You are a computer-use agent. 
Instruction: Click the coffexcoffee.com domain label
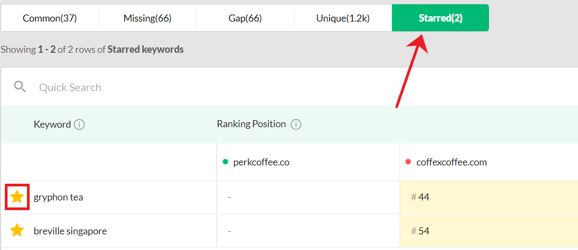point(452,162)
